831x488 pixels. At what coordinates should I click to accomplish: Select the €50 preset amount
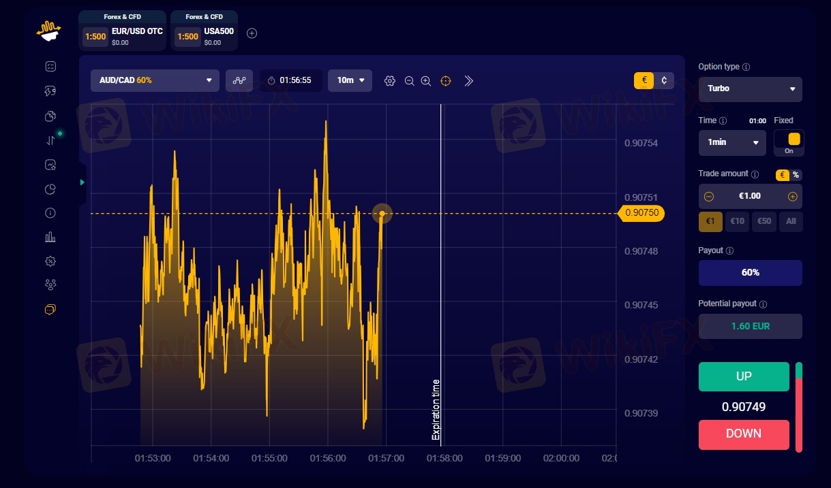(x=764, y=221)
